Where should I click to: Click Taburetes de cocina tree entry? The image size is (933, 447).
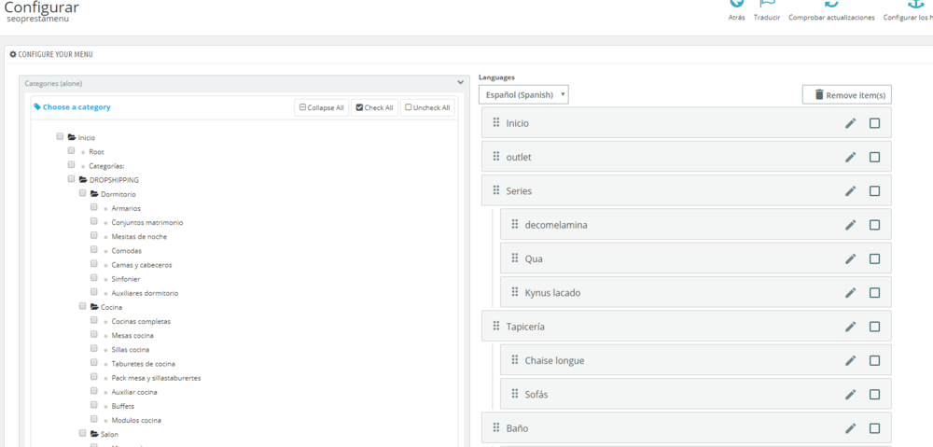click(143, 364)
